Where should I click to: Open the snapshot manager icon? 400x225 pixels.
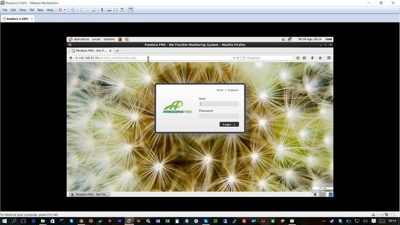(94, 10)
